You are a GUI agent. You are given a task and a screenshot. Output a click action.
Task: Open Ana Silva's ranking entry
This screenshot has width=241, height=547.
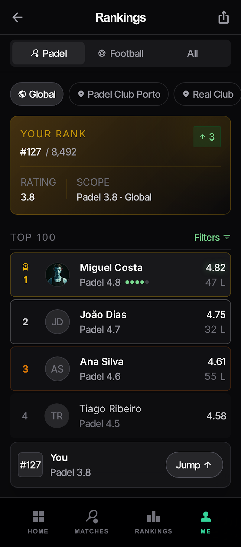pyautogui.click(x=120, y=369)
